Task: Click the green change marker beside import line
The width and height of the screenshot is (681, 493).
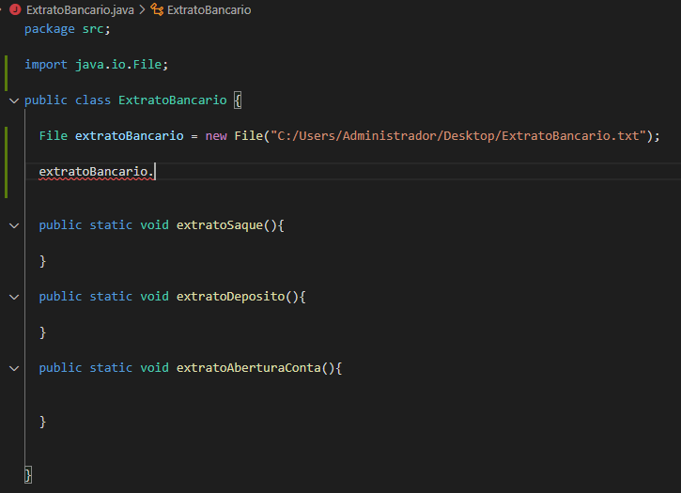Action: coord(6,73)
